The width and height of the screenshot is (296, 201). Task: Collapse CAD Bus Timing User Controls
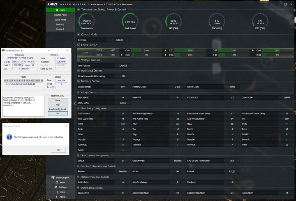[x=78, y=177]
